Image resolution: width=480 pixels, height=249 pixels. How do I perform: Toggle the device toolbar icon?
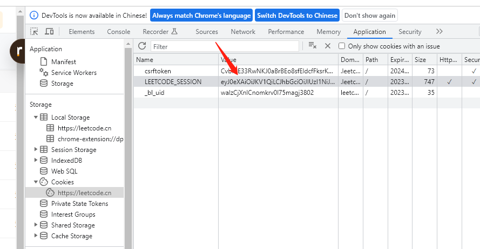pos(49,31)
